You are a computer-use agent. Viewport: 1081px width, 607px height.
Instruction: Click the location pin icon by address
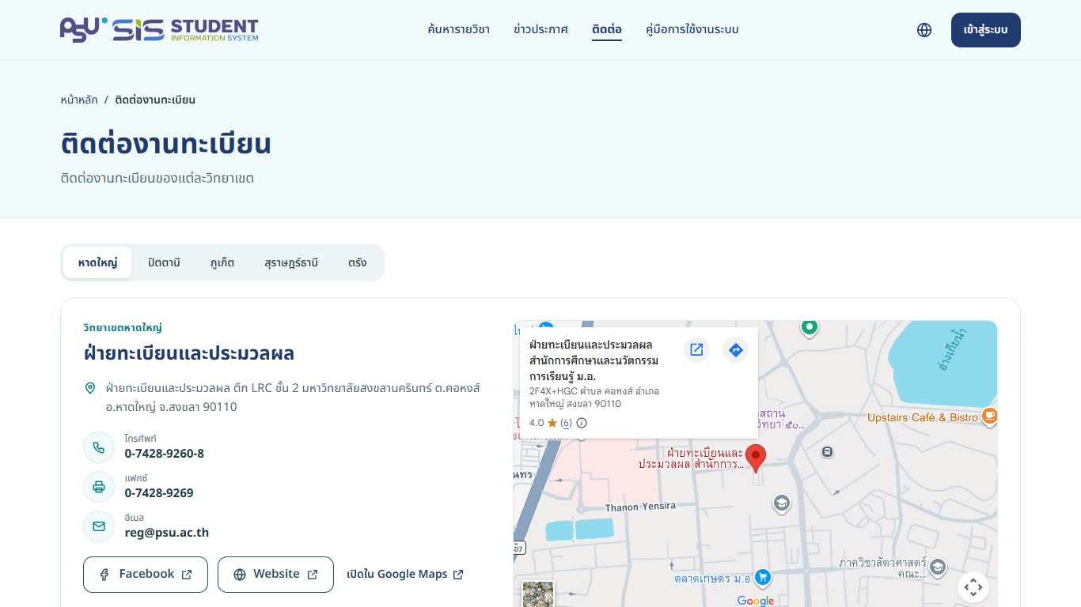pyautogui.click(x=90, y=388)
